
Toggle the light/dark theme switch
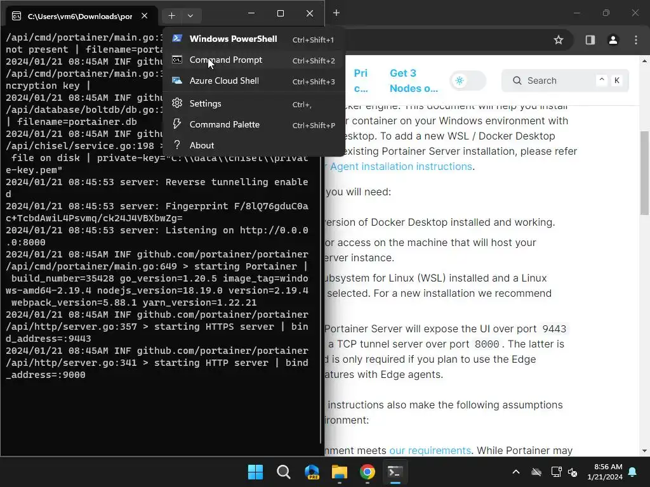468,81
